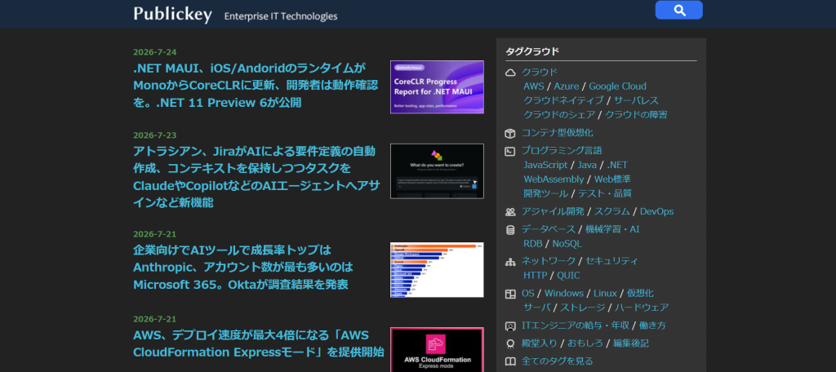Open the .NET MAUI CoreCLR article headline
The image size is (836, 372).
pos(256,86)
